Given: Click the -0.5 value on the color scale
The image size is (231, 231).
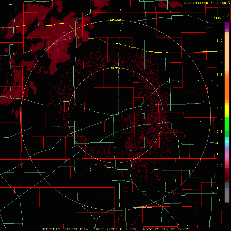Looking at the screenshot, I should pos(219,177).
